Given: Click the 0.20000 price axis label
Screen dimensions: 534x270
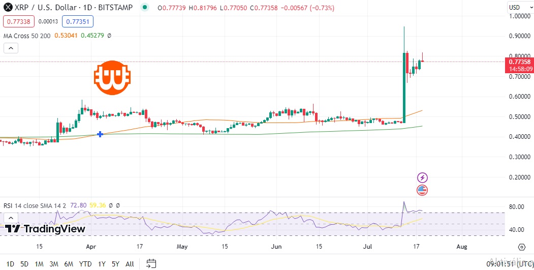Looking at the screenshot, I should point(520,177).
